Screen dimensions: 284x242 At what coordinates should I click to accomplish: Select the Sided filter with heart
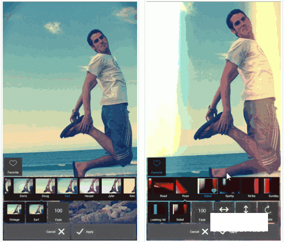[x=207, y=188]
